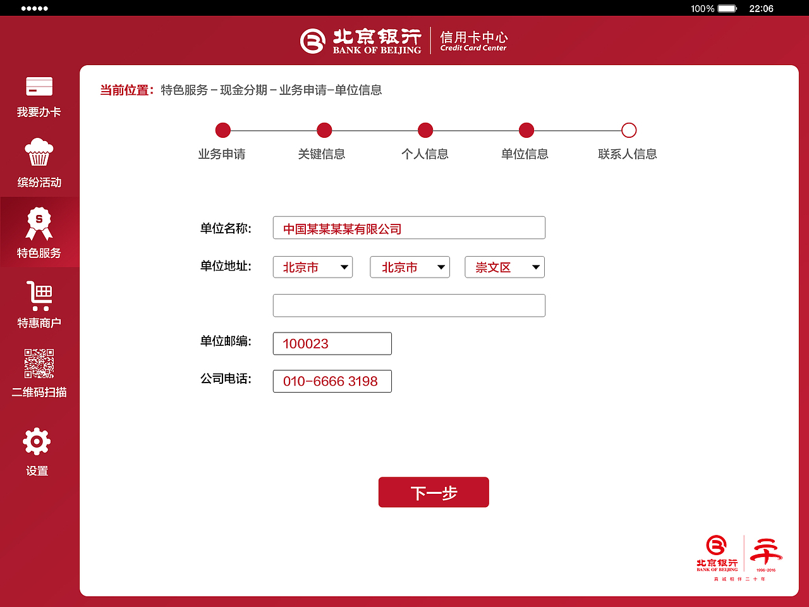The image size is (809, 607).
Task: Select the 单位信息 step label
Action: coord(525,154)
